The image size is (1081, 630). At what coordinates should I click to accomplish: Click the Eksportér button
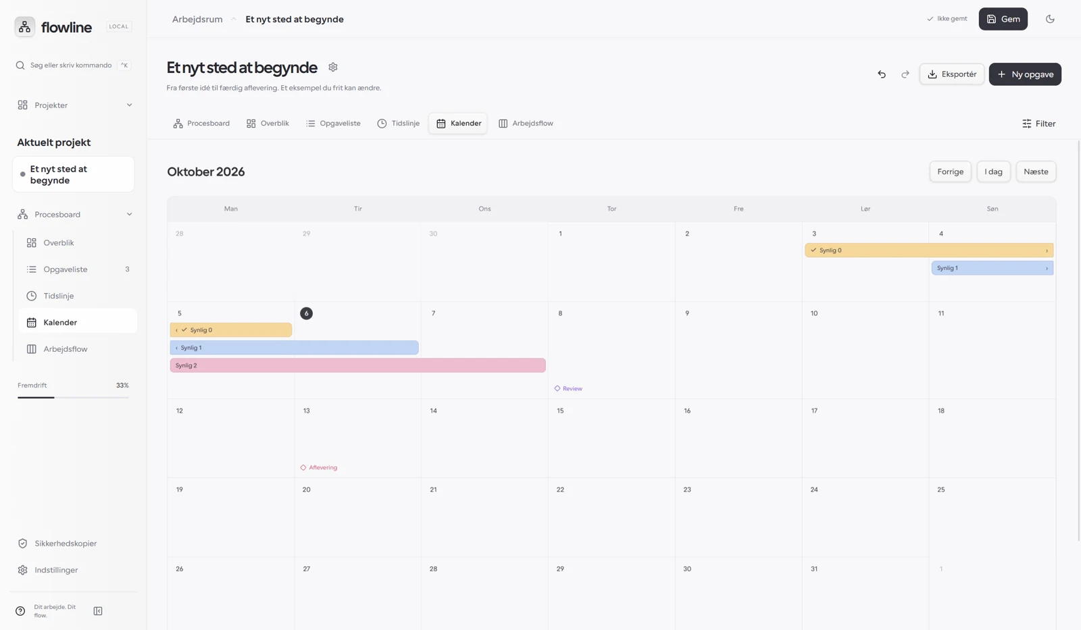951,74
